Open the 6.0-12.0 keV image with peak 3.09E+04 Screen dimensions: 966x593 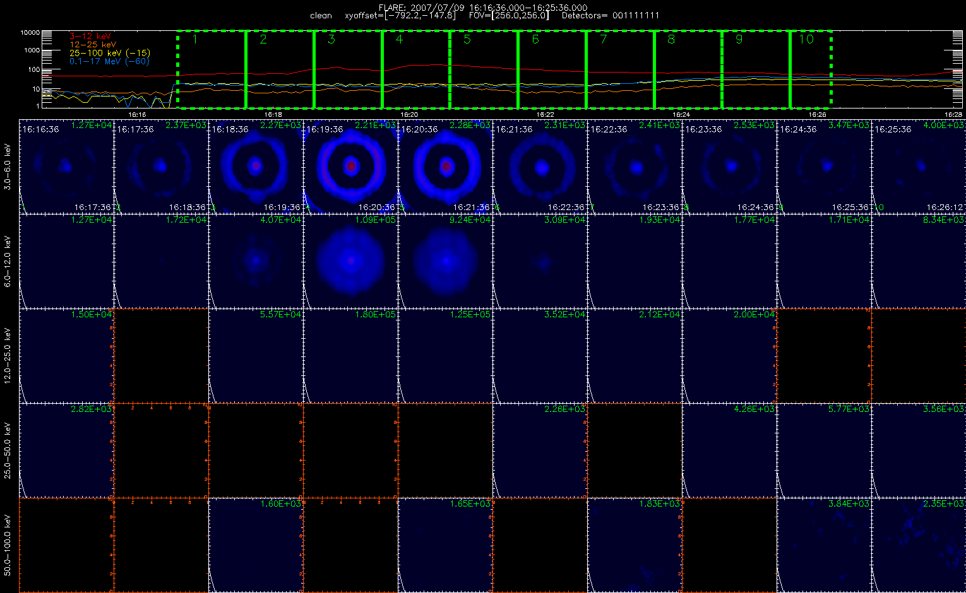[x=540, y=261]
